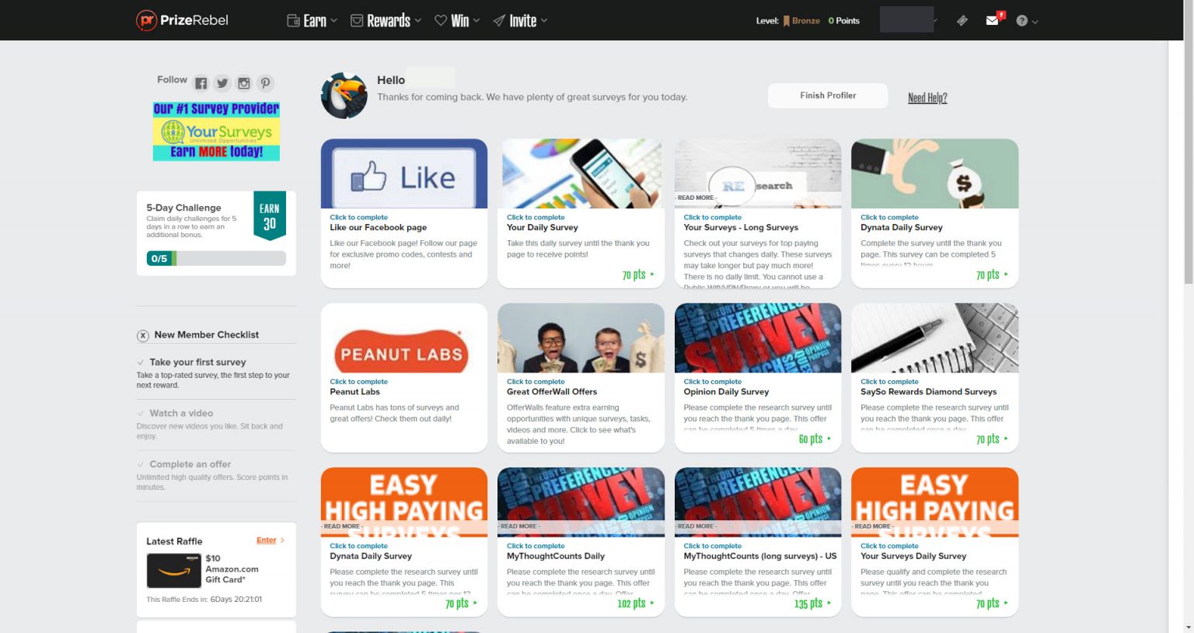This screenshot has height=633, width=1194.
Task: Click the Need Help? link
Action: click(x=927, y=97)
